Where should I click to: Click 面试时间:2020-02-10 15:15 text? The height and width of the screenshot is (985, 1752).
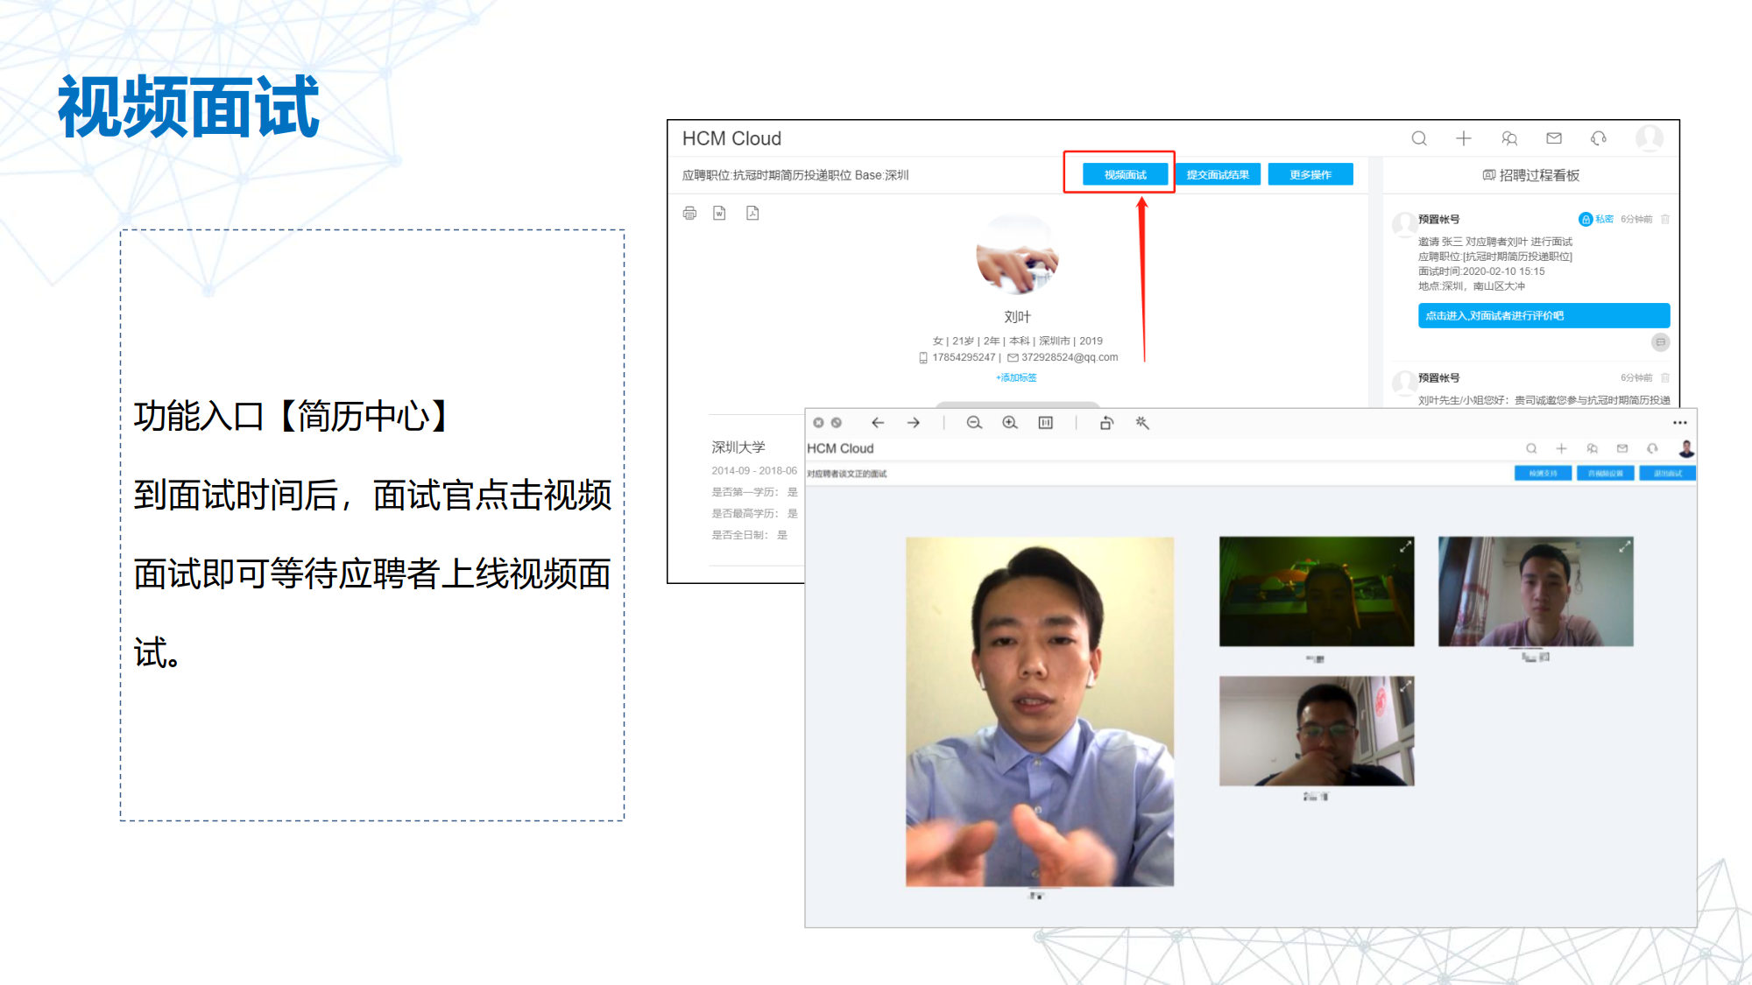pos(1481,271)
